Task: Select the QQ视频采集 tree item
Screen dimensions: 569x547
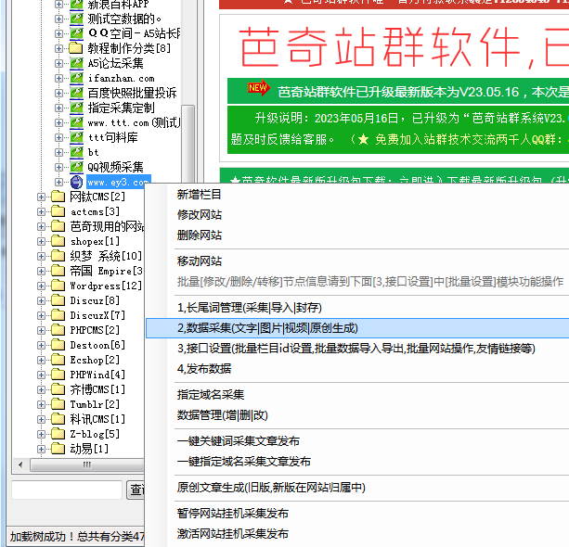Action: coord(115,167)
